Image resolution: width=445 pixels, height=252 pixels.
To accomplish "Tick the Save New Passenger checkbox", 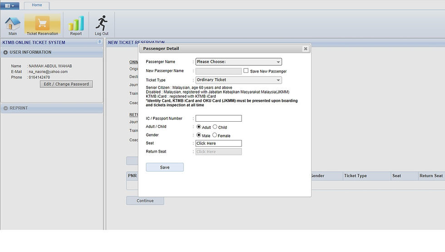I will click(246, 71).
